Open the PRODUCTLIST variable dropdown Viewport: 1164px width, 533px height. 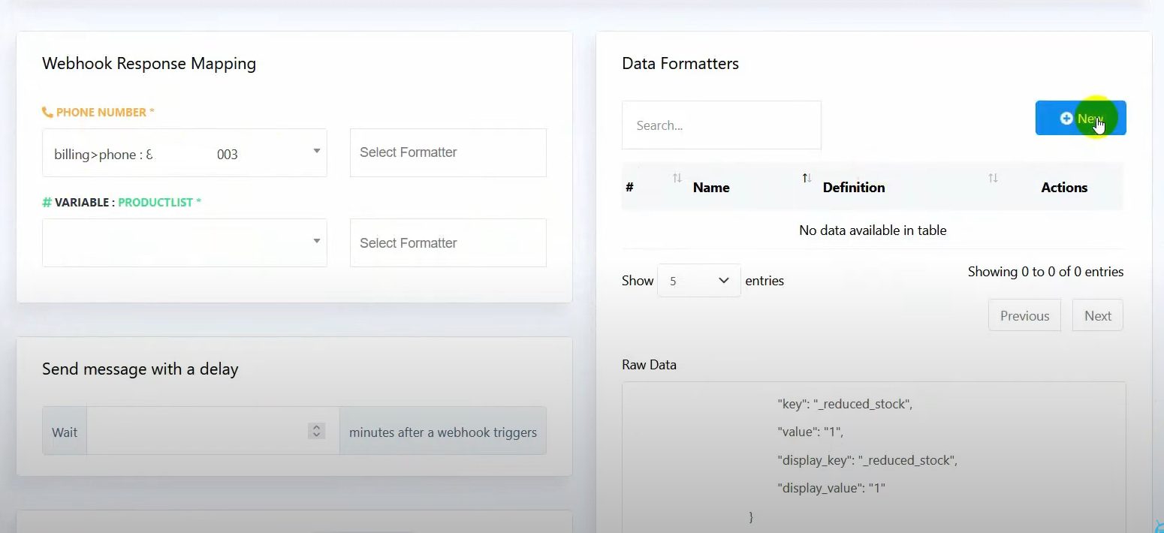click(184, 242)
